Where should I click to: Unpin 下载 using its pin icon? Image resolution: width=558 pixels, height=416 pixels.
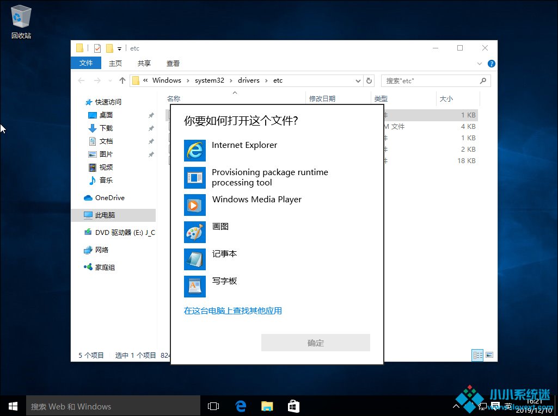pyautogui.click(x=151, y=128)
